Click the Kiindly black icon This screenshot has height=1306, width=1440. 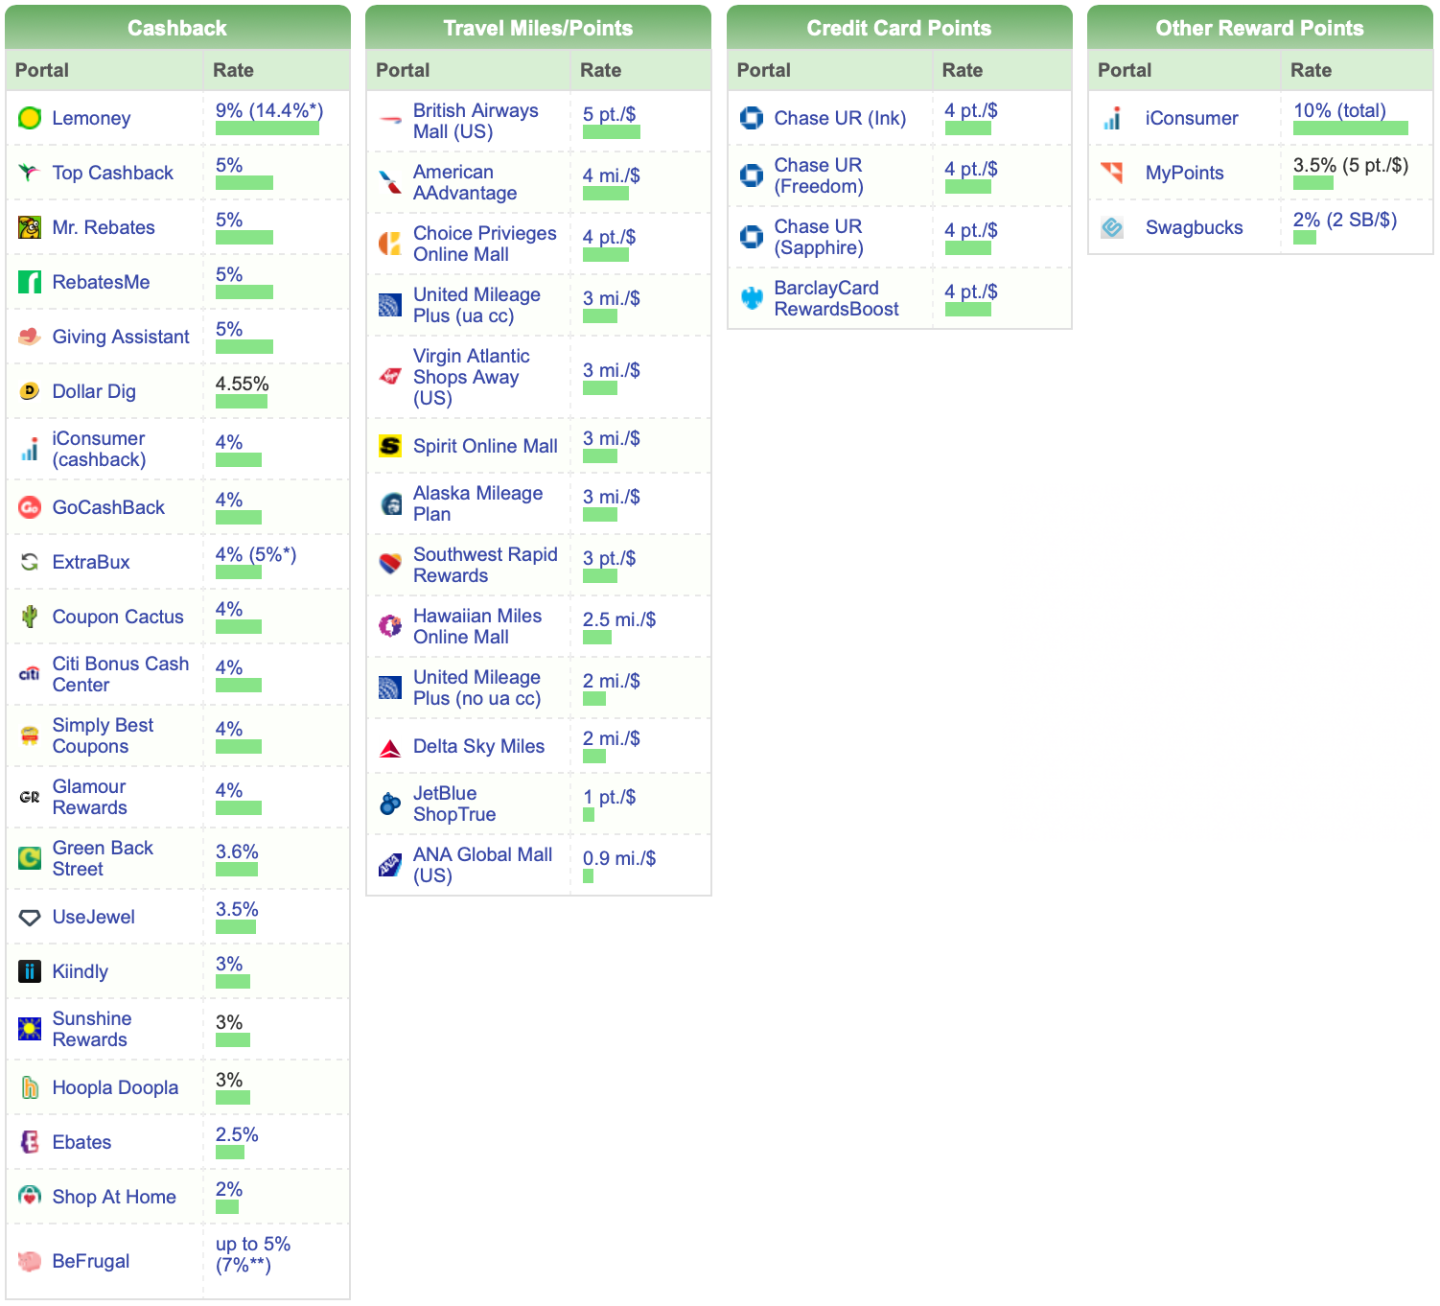tap(30, 971)
